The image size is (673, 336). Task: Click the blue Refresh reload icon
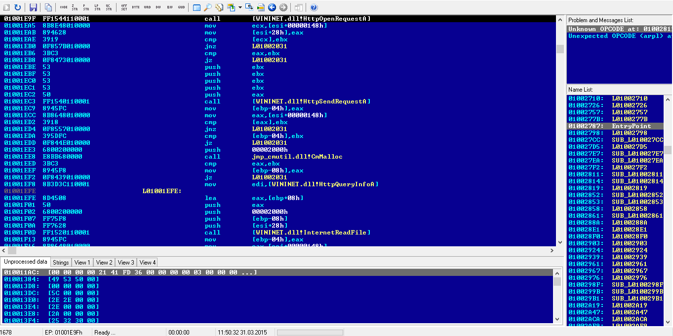click(18, 7)
